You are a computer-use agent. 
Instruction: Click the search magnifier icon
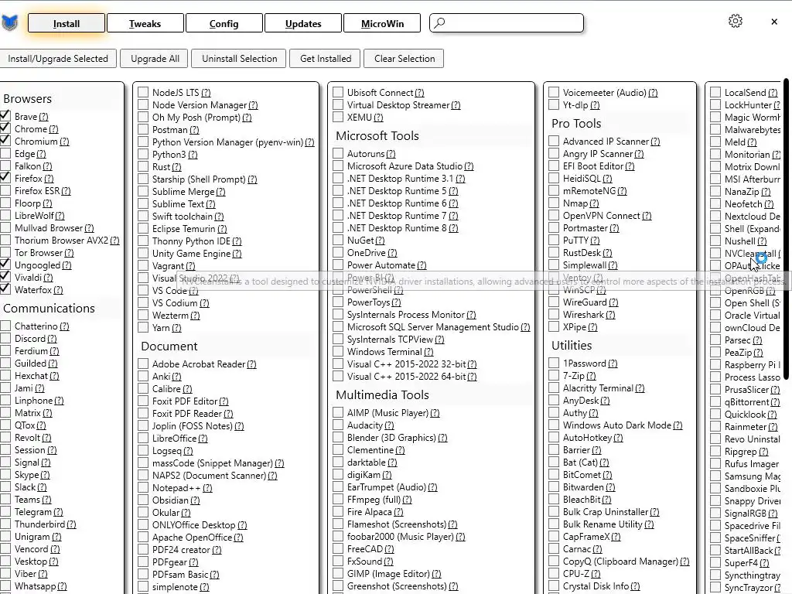(x=439, y=22)
